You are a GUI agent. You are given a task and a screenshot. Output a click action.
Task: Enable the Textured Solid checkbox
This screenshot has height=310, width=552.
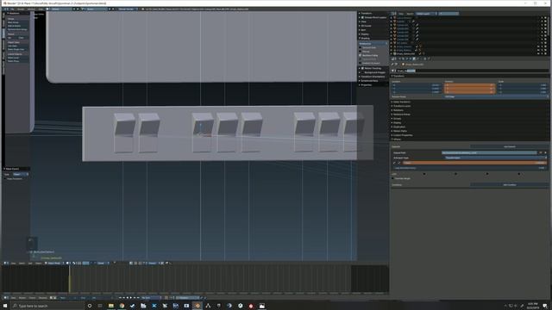coord(361,47)
